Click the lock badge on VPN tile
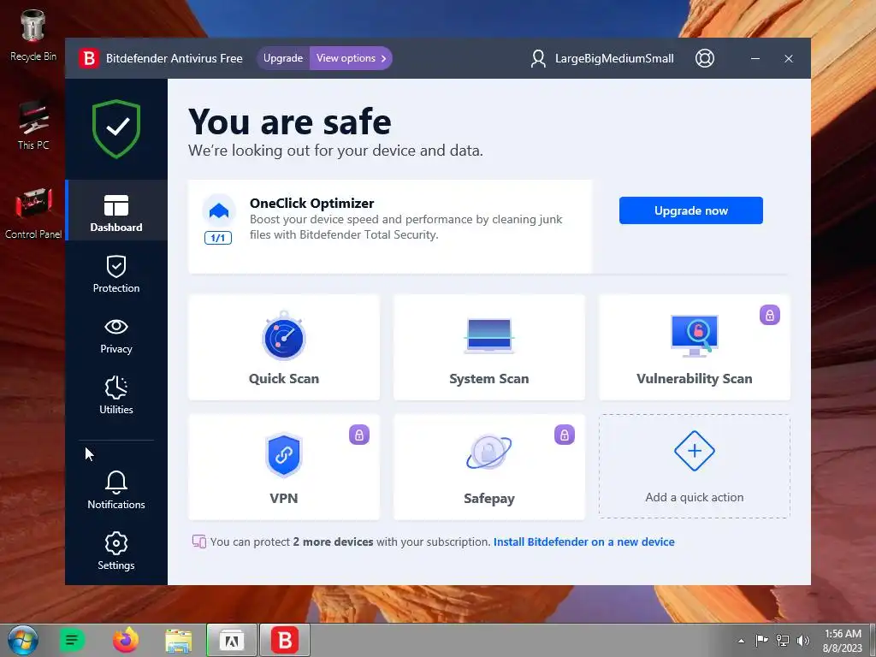Screen dimensions: 876x657 click(359, 435)
